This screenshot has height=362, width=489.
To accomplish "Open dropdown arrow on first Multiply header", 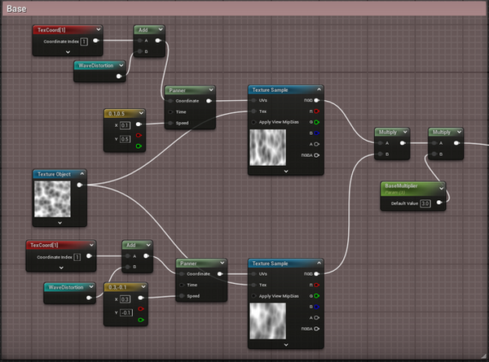I will pyautogui.click(x=405, y=132).
